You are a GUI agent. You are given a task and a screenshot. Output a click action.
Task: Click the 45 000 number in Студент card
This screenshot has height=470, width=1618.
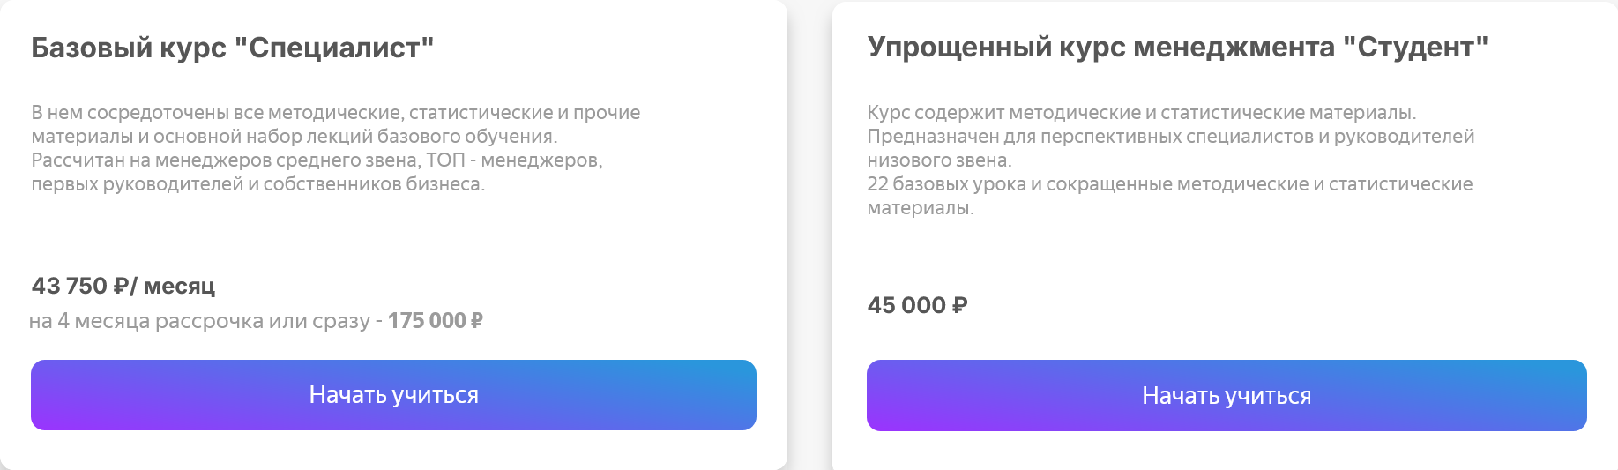pos(906,305)
